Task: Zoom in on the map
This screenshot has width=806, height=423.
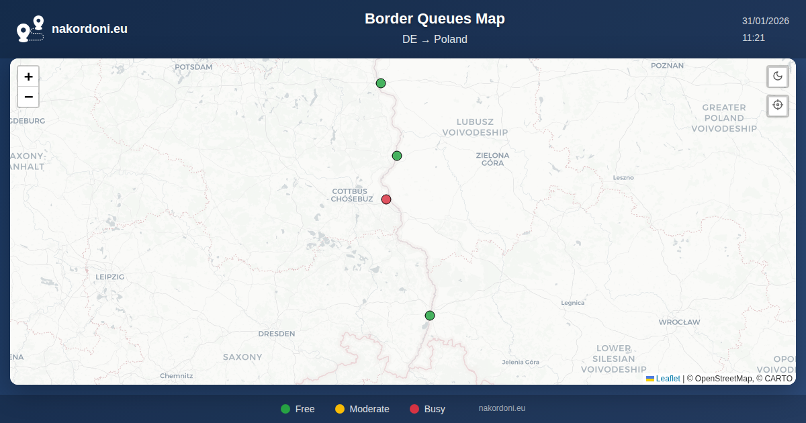Action: [28, 77]
